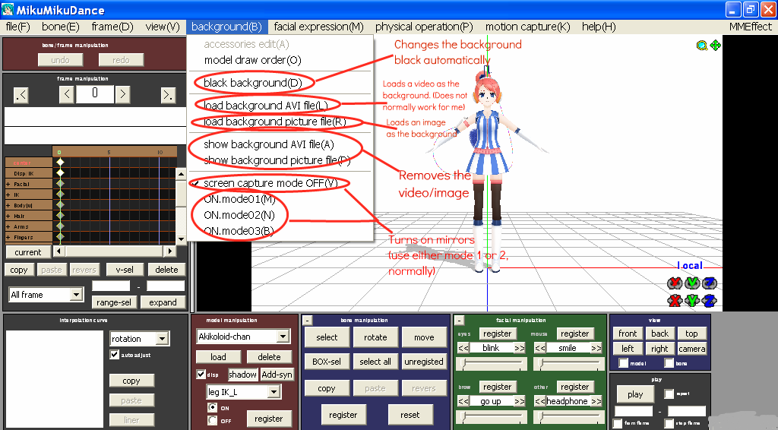Click the green move arrows icon in viewport
Image resolution: width=778 pixels, height=430 pixels.
click(x=715, y=46)
